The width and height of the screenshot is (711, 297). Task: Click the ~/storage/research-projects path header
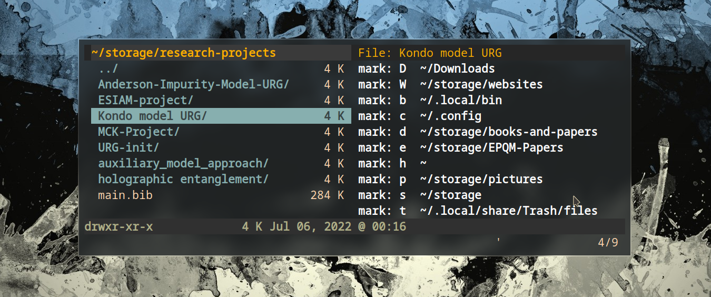183,53
